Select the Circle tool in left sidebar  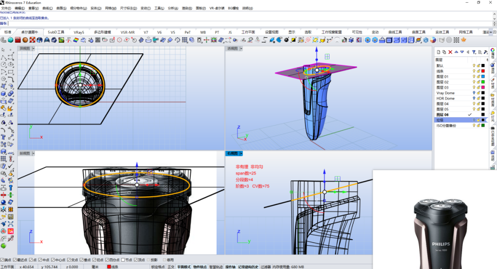click(x=3, y=64)
